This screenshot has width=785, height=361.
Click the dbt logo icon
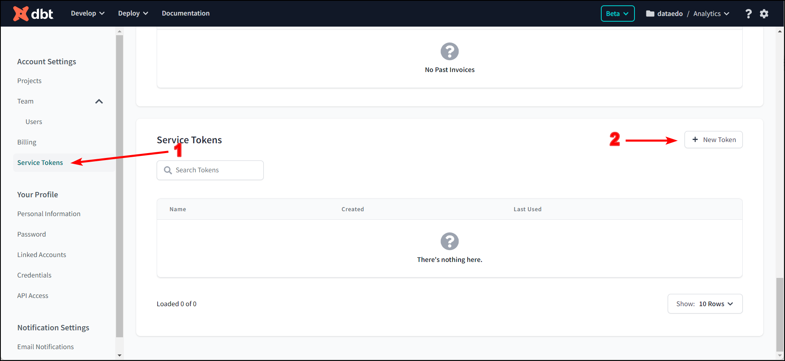(21, 14)
